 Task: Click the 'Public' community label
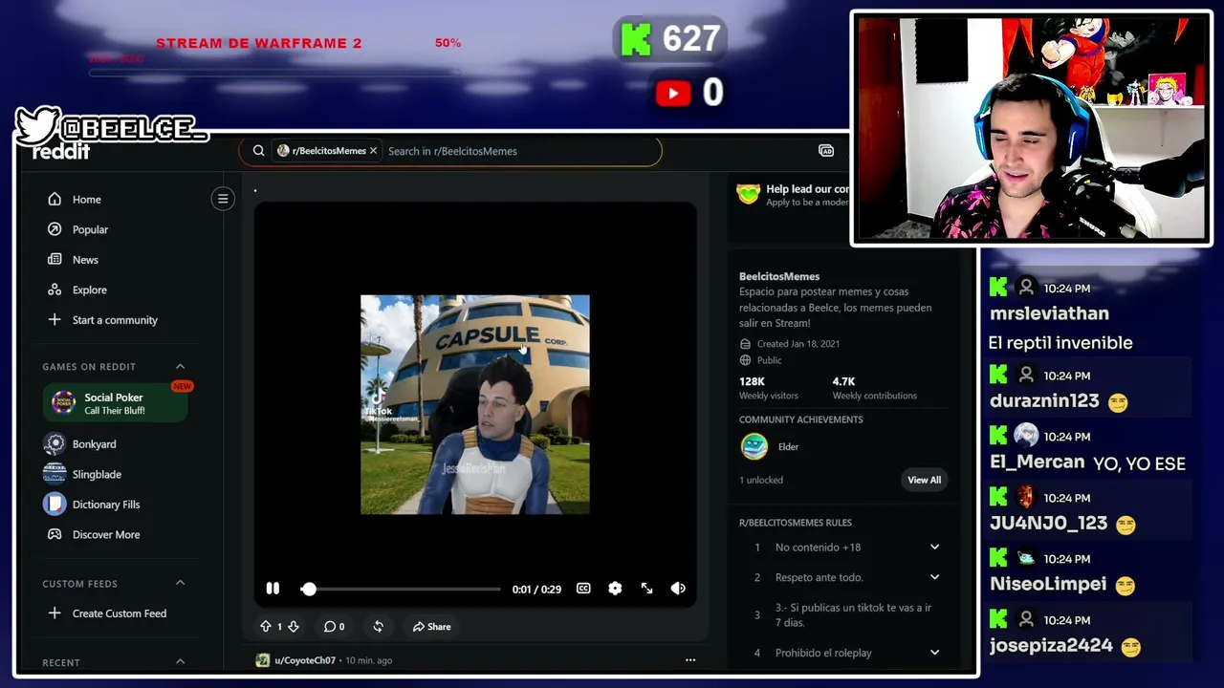(769, 360)
